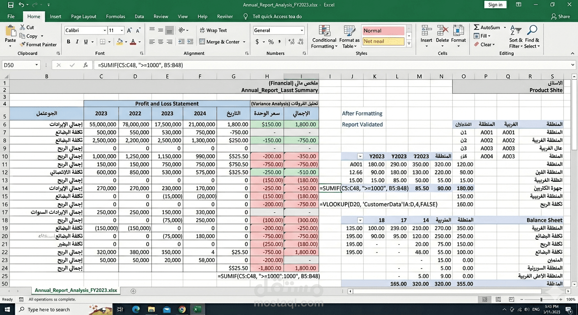The width and height of the screenshot is (578, 315).
Task: Align text to the right
Action: [169, 42]
